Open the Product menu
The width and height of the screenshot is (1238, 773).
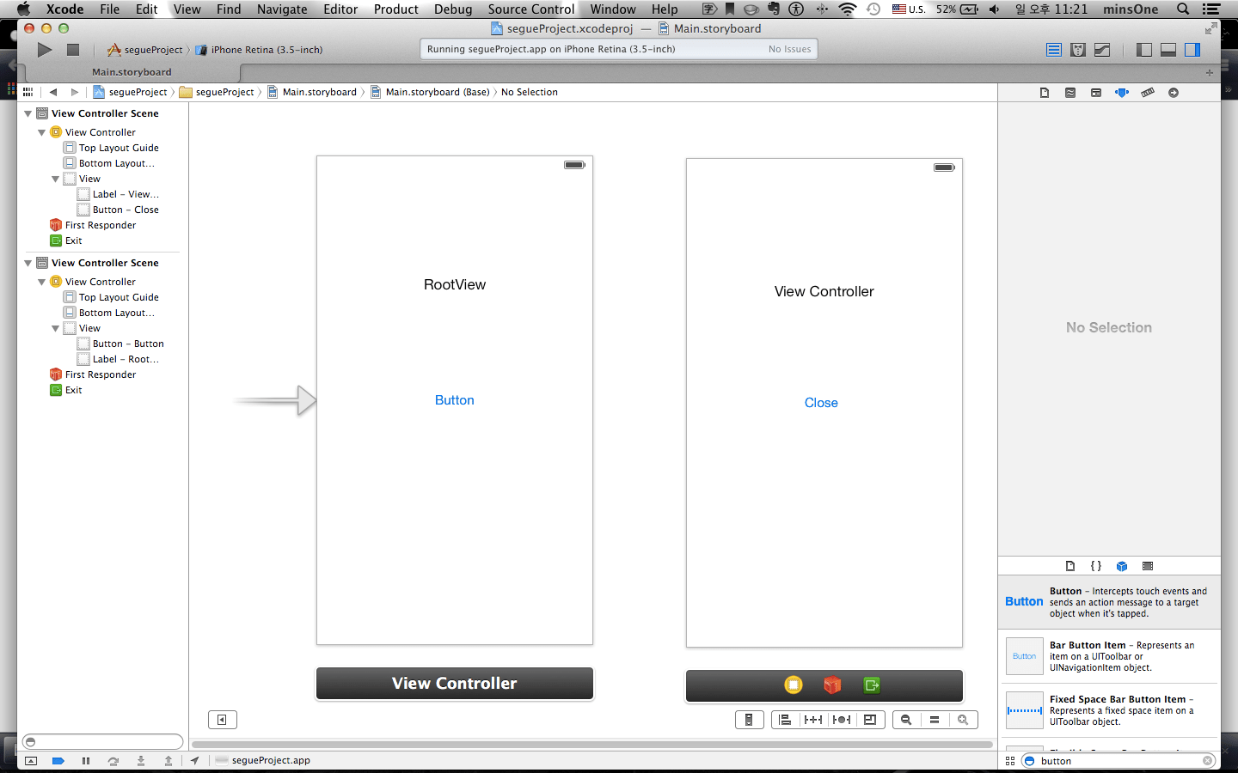(396, 9)
